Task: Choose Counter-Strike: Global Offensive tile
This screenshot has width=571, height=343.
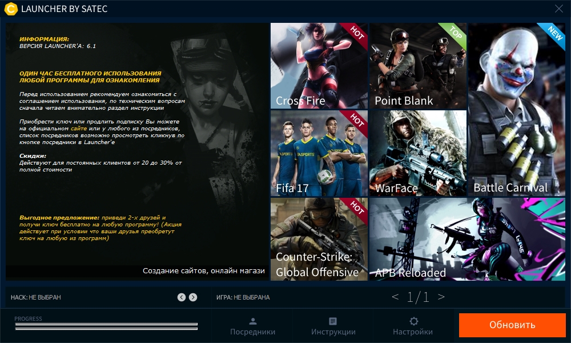Action: 319,239
